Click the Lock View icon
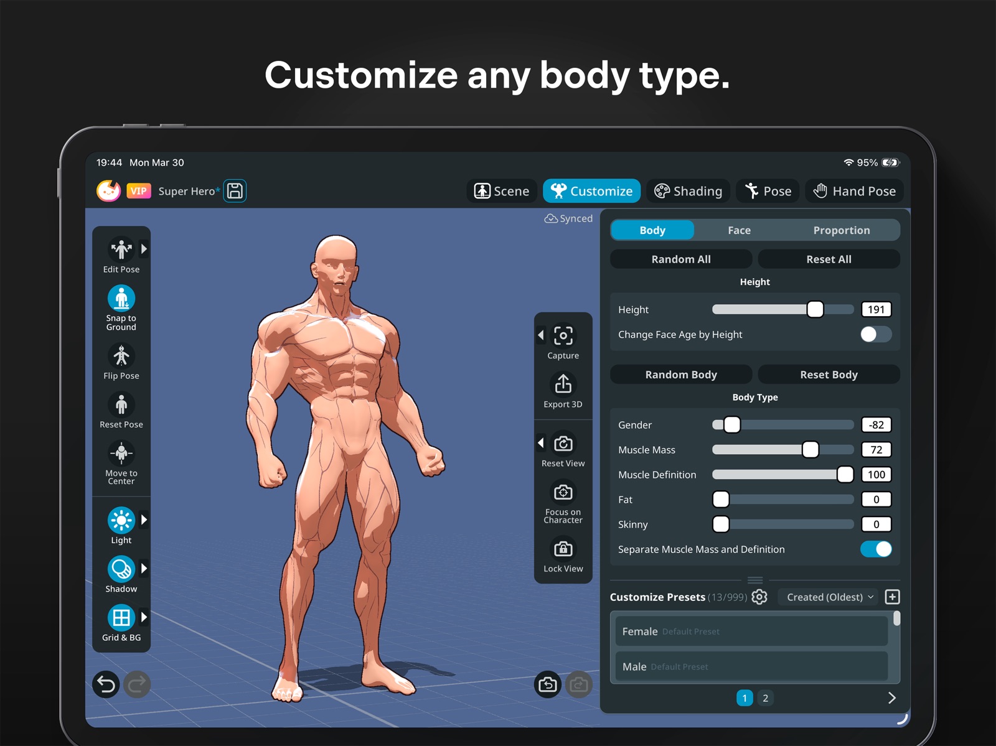The width and height of the screenshot is (996, 746). (563, 549)
